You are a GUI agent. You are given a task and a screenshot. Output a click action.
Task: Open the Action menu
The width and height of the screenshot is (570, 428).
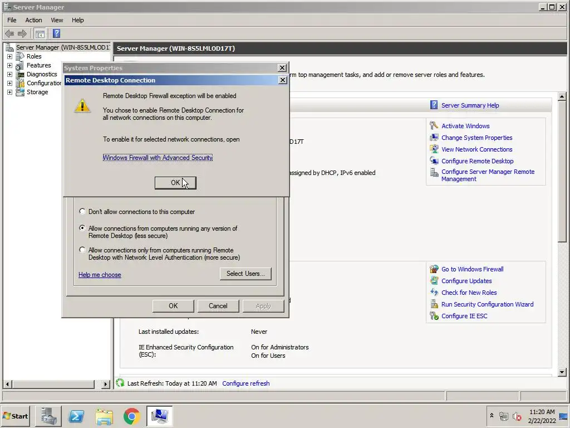pyautogui.click(x=33, y=20)
